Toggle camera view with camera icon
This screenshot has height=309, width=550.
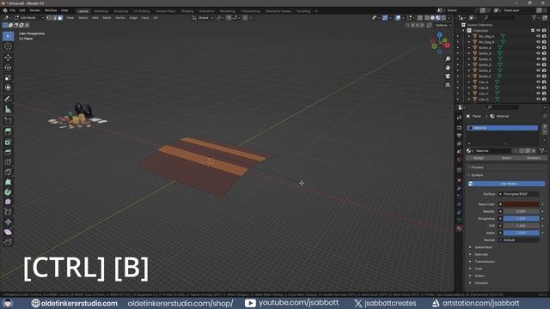tap(448, 76)
